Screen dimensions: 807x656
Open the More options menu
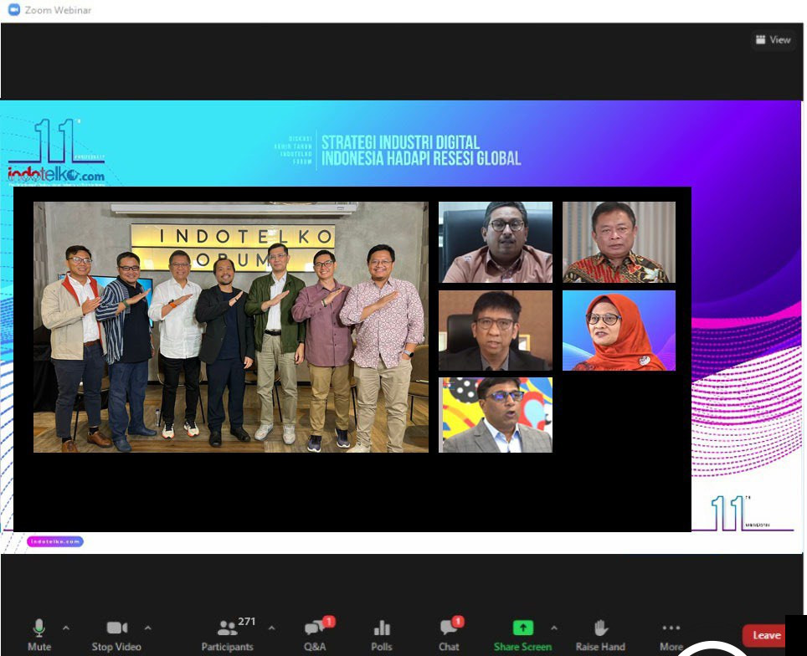671,633
